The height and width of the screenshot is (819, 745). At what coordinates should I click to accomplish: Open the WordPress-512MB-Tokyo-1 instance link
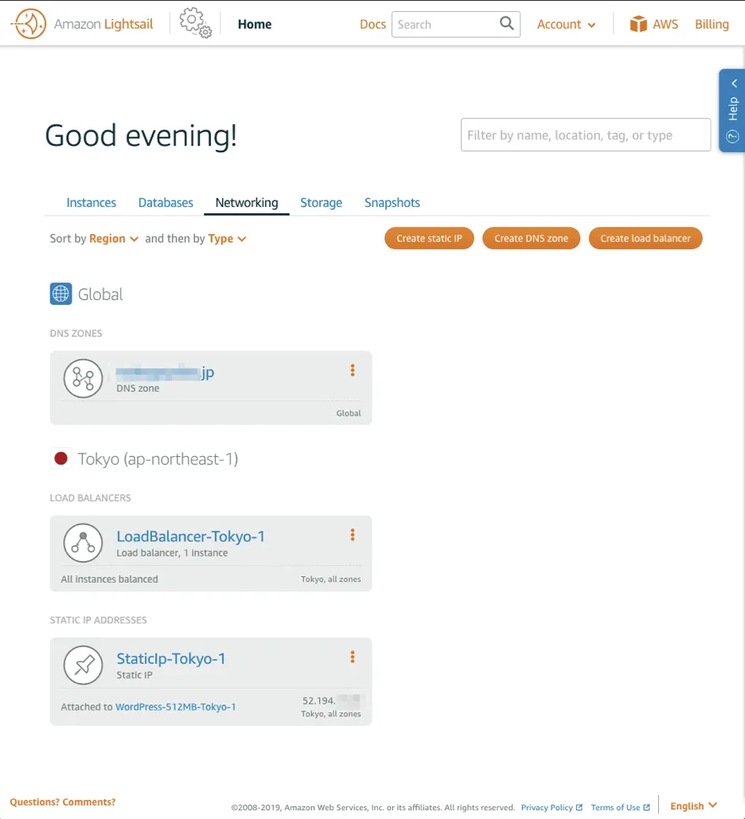click(x=175, y=707)
